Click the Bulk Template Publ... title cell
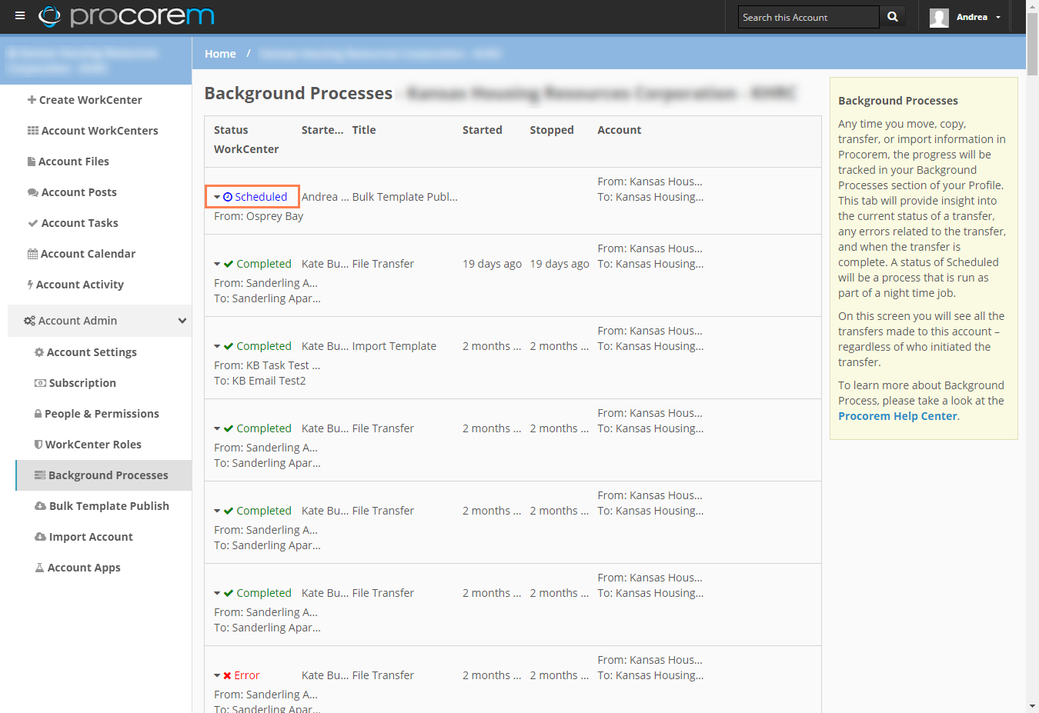1039x713 pixels. [x=405, y=197]
